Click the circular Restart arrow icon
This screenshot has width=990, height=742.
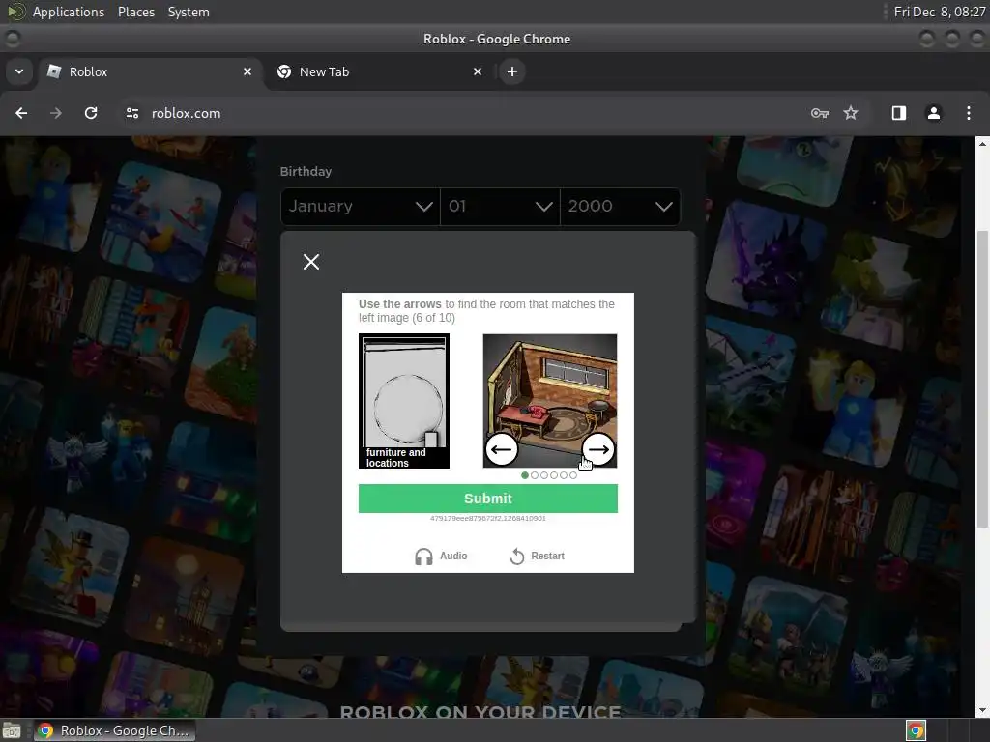pos(517,556)
